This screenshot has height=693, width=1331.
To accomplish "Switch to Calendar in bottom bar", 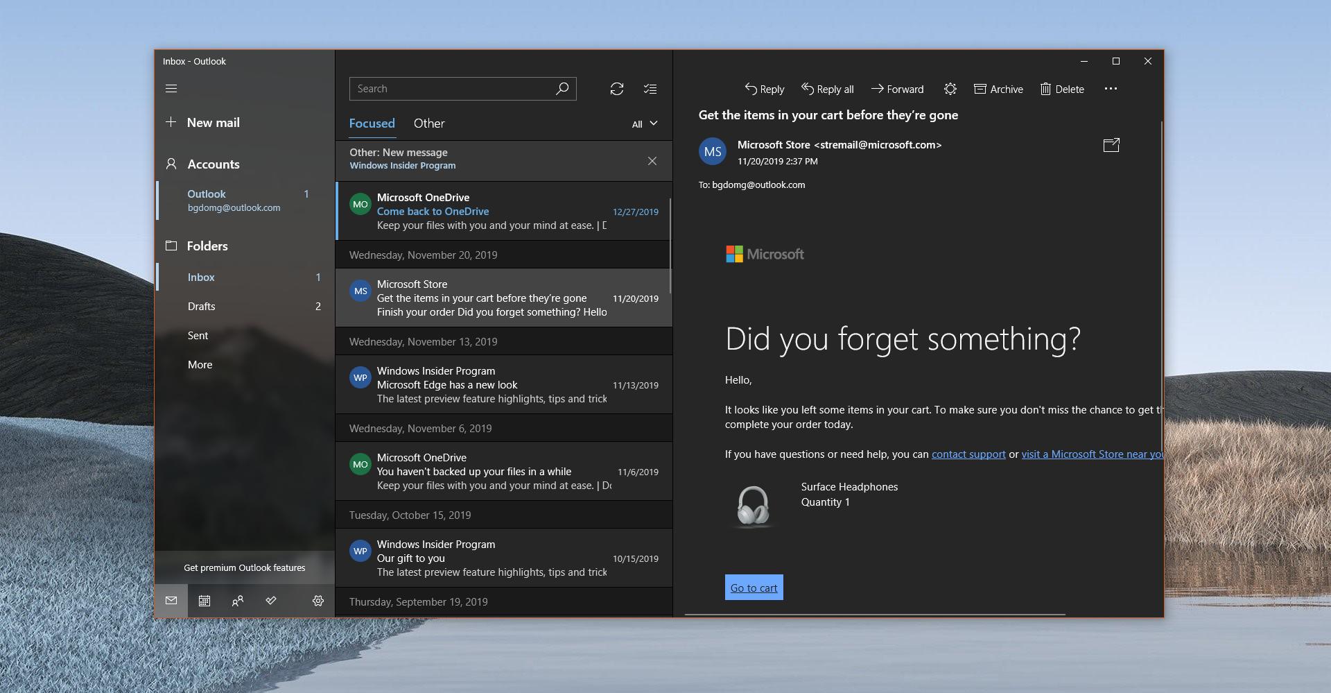I will [x=205, y=601].
